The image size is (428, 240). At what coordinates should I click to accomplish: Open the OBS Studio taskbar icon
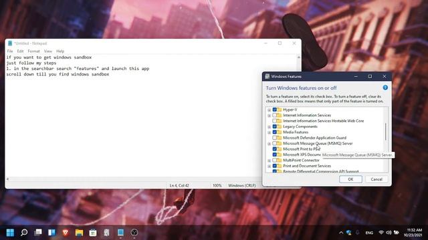coord(134,233)
